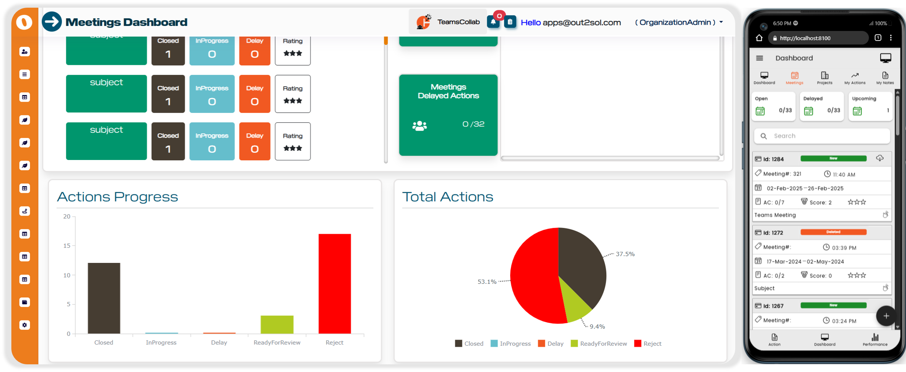Click the user icon atop orange sidebar
This screenshot has height=372, width=906.
pos(25,52)
